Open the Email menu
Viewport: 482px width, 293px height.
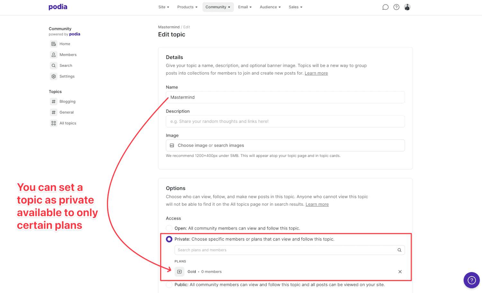click(245, 7)
